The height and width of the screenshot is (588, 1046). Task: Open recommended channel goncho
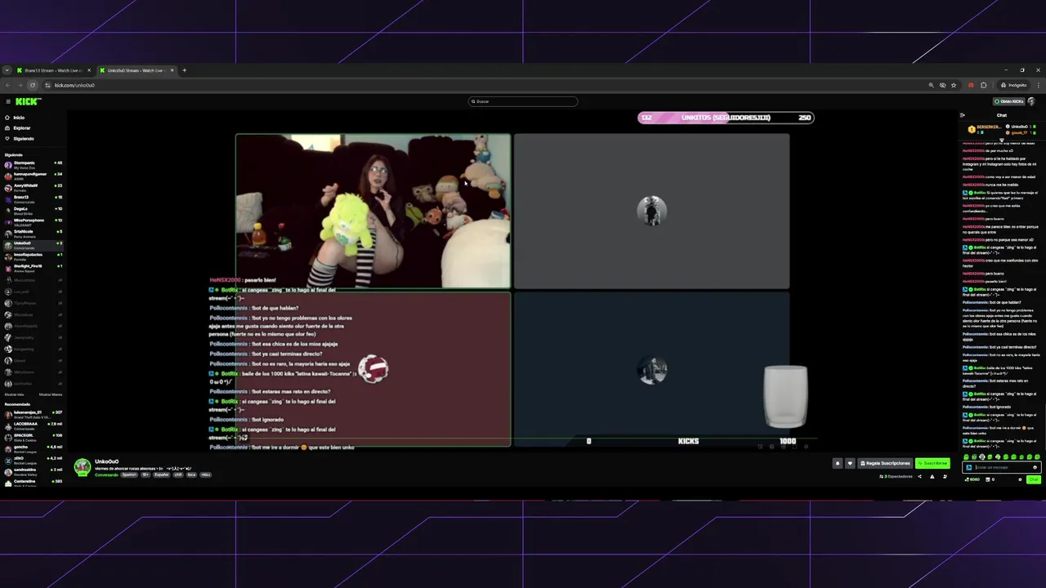tap(33, 448)
